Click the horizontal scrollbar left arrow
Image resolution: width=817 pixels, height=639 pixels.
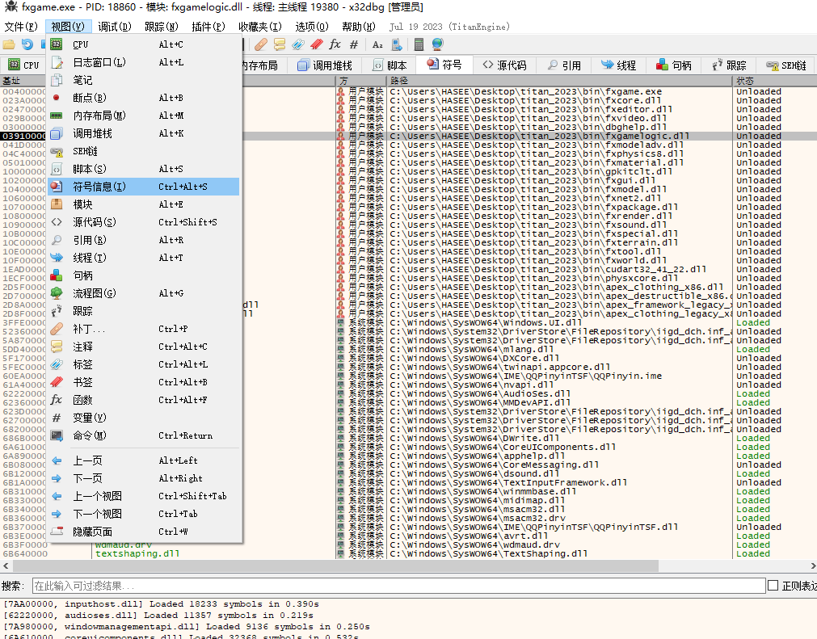pos(6,565)
